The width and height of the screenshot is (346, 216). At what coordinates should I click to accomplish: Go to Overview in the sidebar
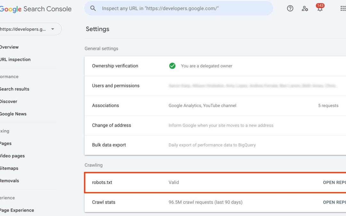coord(9,47)
